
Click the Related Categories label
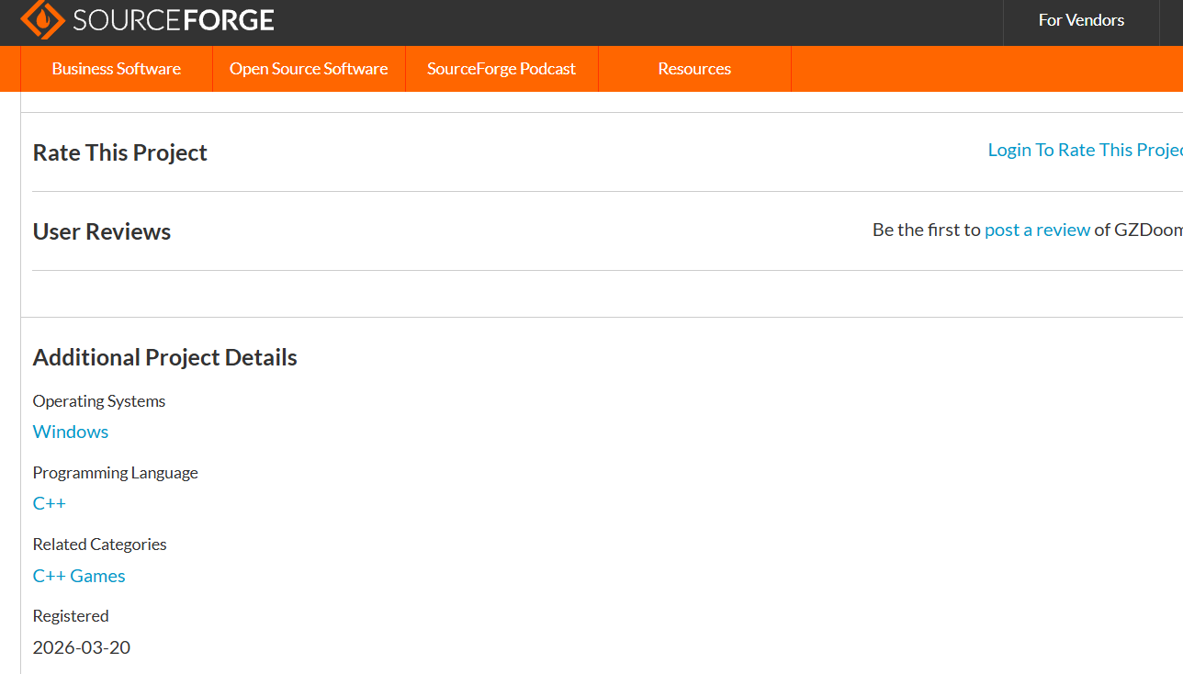[100, 545]
